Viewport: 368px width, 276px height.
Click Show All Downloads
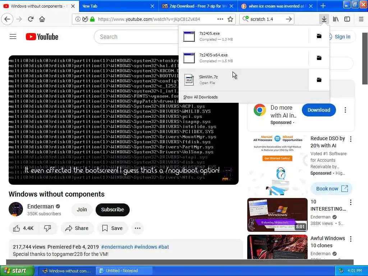(201, 97)
